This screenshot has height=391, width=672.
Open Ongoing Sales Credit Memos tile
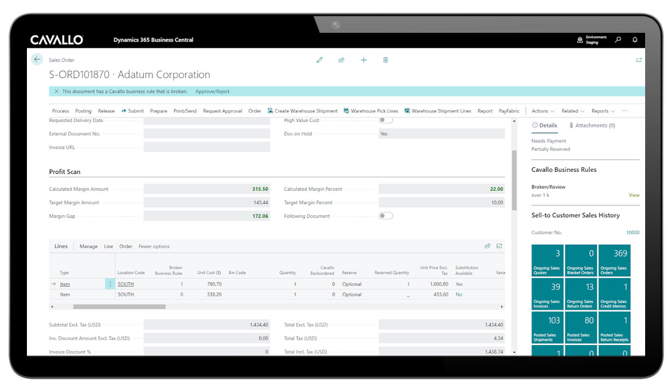coord(614,294)
